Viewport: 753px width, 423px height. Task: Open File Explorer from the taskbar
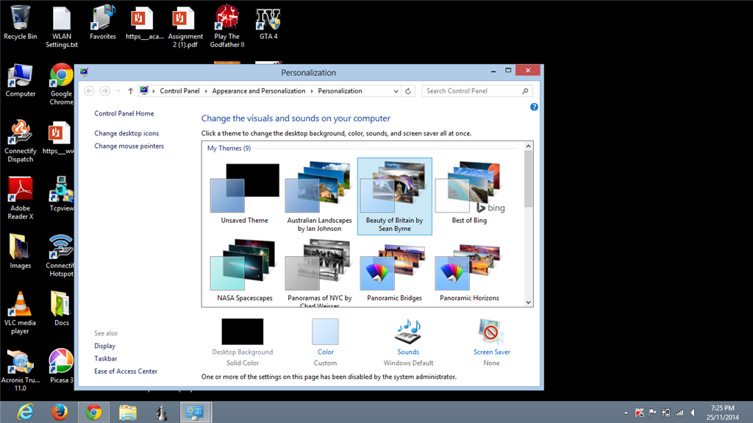point(128,413)
